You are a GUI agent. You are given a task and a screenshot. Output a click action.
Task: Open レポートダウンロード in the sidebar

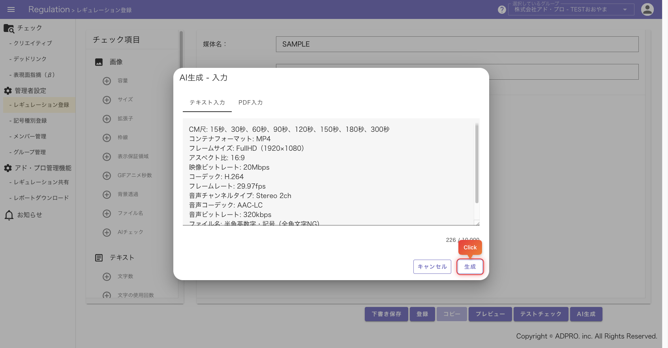coord(41,198)
